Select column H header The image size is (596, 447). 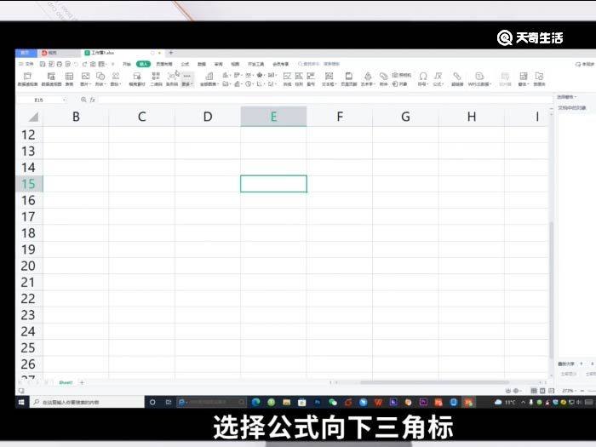[472, 117]
